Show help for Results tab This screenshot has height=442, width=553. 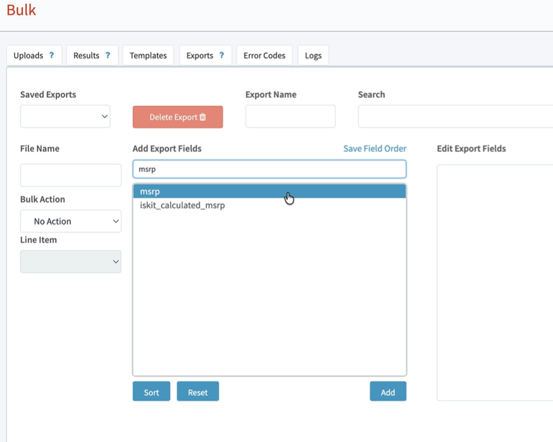(108, 56)
